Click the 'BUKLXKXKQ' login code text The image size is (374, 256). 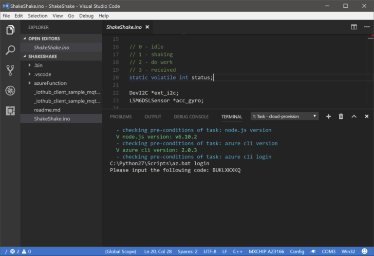[226, 170]
